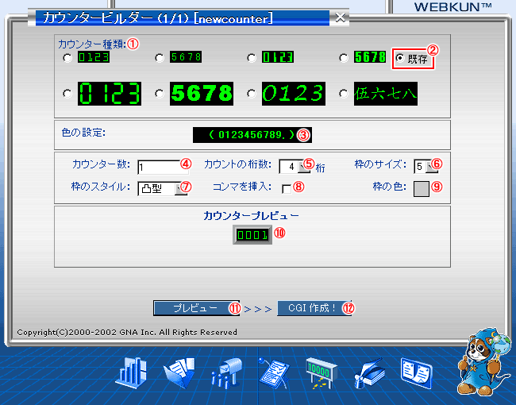Viewport: 516px width, 405px height.
Task: Select the large italic 0123 counter style
Action: [252, 94]
